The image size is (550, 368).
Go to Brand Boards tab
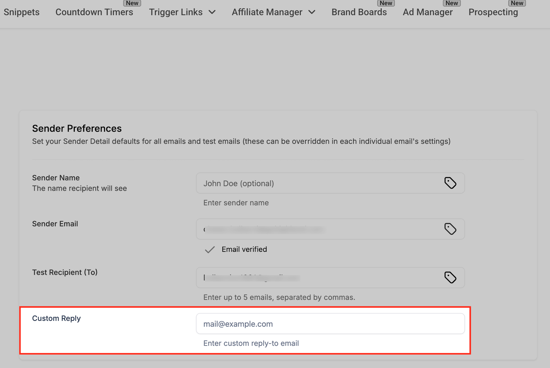359,12
